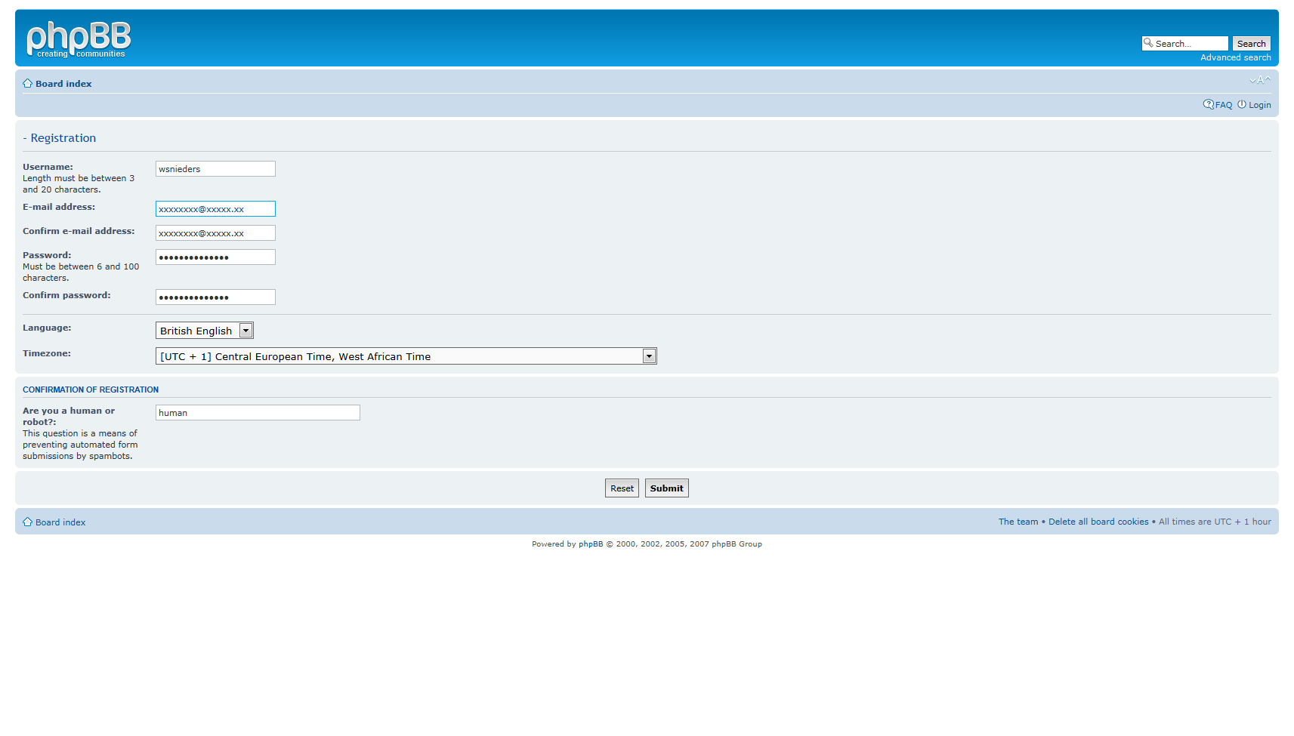
Task: Click the Login power icon
Action: pyautogui.click(x=1242, y=105)
